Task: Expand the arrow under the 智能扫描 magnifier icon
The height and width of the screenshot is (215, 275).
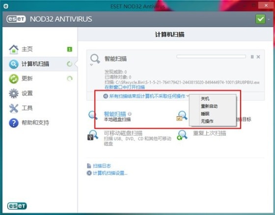Action: pos(91,65)
